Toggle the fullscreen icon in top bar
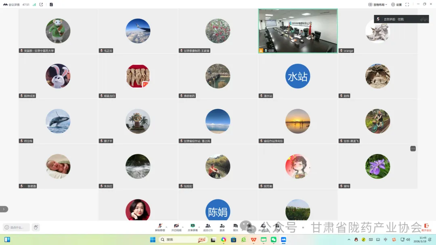Viewport: 436px width, 245px height. (407, 4)
